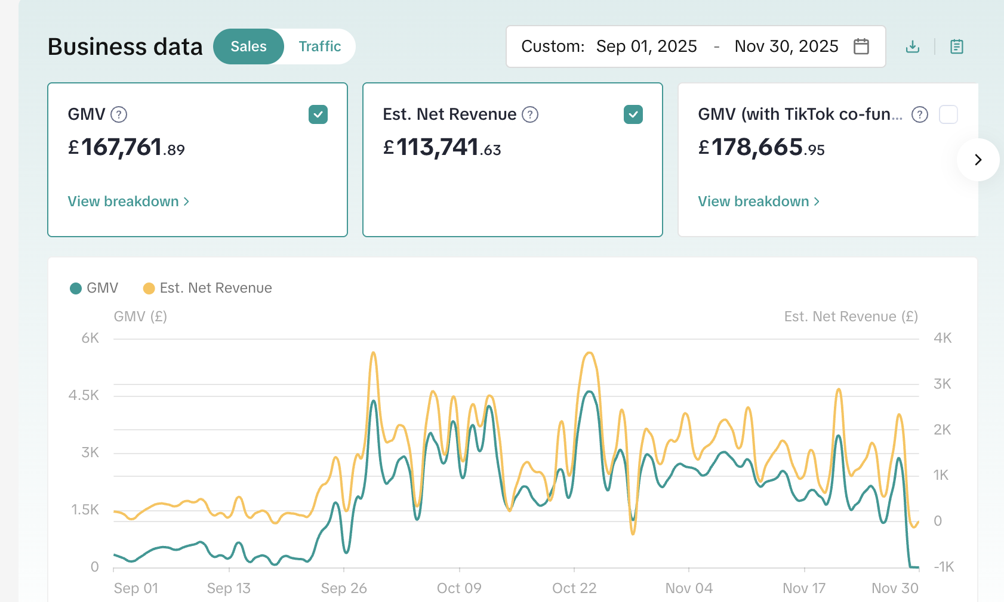Uncheck the Est. Net Revenue checkbox
This screenshot has height=602, width=1004.
(633, 114)
